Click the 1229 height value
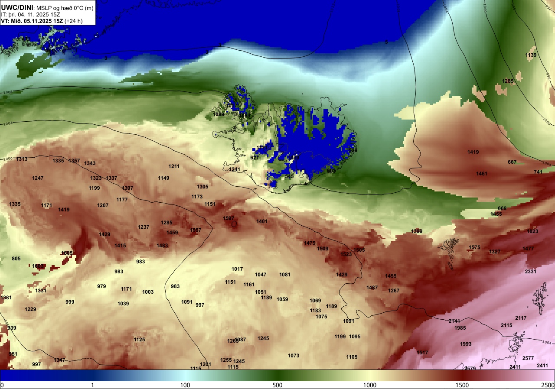Screen dimensions: 555x389 pos(30,309)
